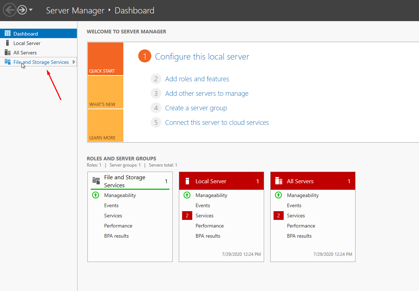The image size is (419, 291).
Task: Open navigation history dropdown arrow
Action: pyautogui.click(x=31, y=10)
